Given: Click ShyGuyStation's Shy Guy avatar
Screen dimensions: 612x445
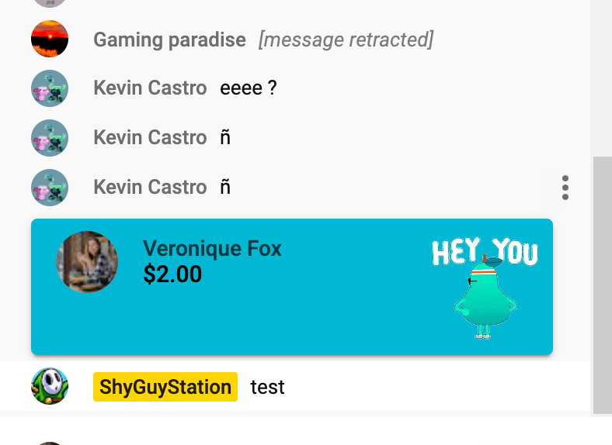Looking at the screenshot, I should click(50, 386).
